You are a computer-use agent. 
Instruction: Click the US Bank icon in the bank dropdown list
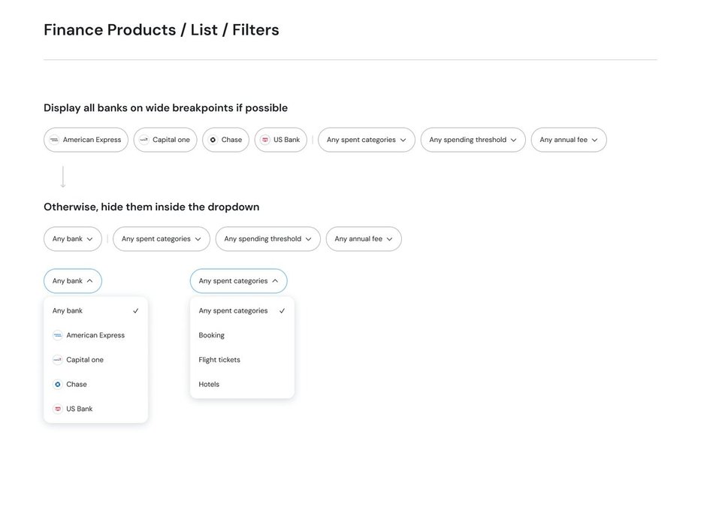coord(58,409)
